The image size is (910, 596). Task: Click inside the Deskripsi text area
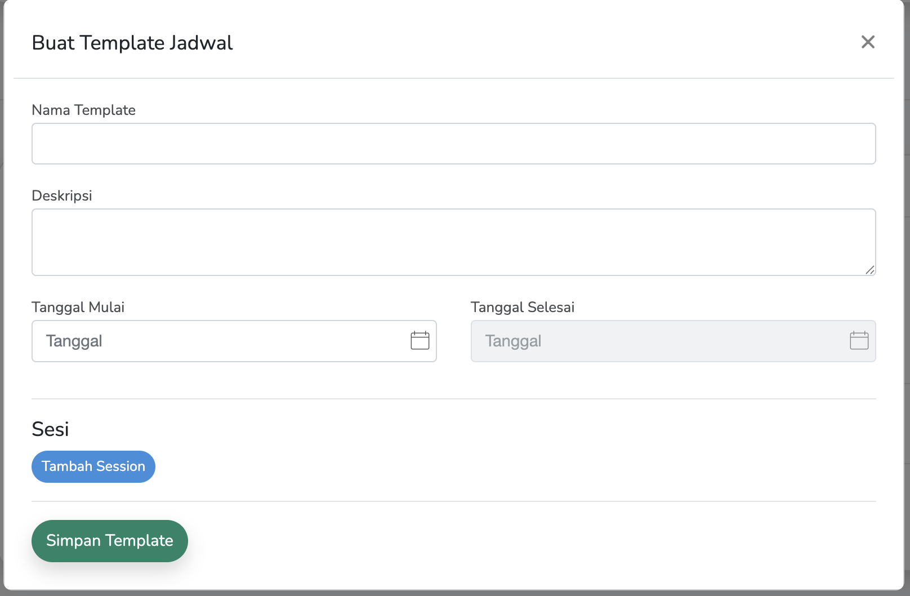pos(453,242)
